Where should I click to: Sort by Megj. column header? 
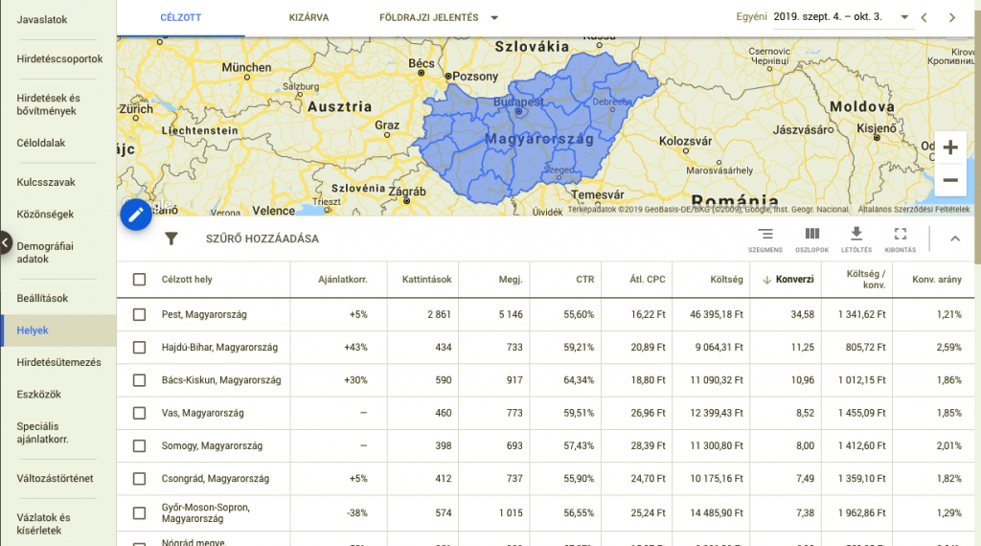click(x=511, y=280)
